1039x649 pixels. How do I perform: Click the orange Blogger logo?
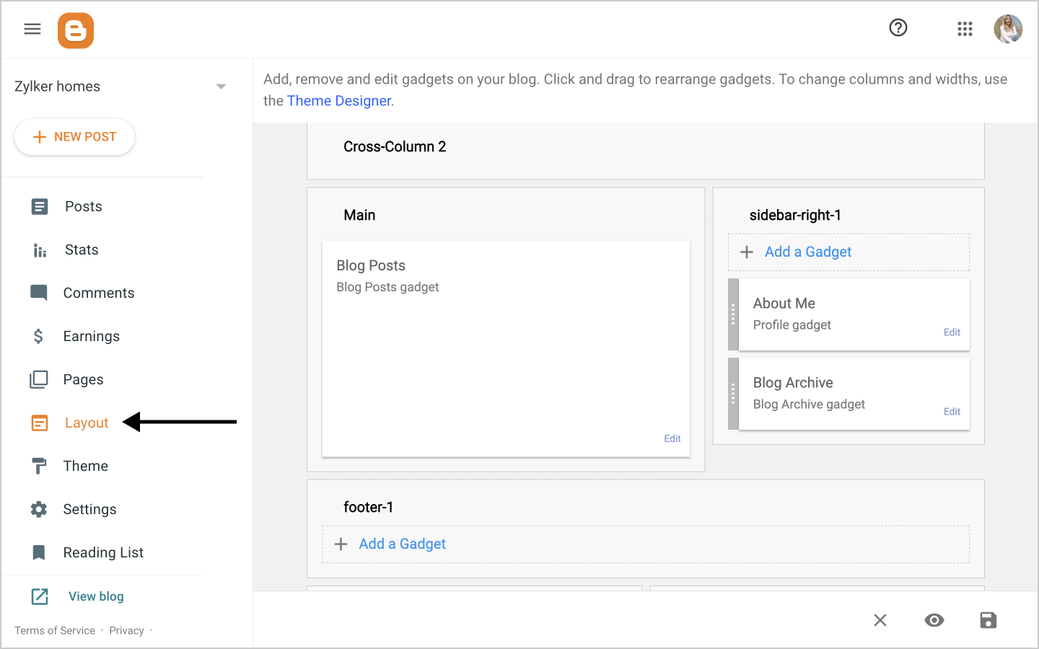(76, 31)
